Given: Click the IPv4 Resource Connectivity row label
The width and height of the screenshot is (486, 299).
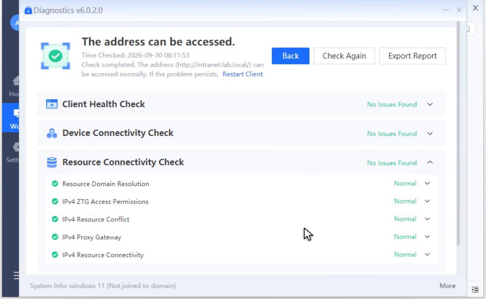Looking at the screenshot, I should (103, 255).
